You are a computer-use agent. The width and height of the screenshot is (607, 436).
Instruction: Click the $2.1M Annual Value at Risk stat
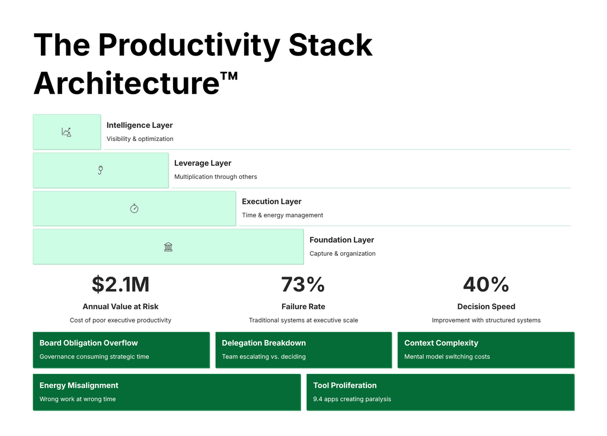[120, 285]
